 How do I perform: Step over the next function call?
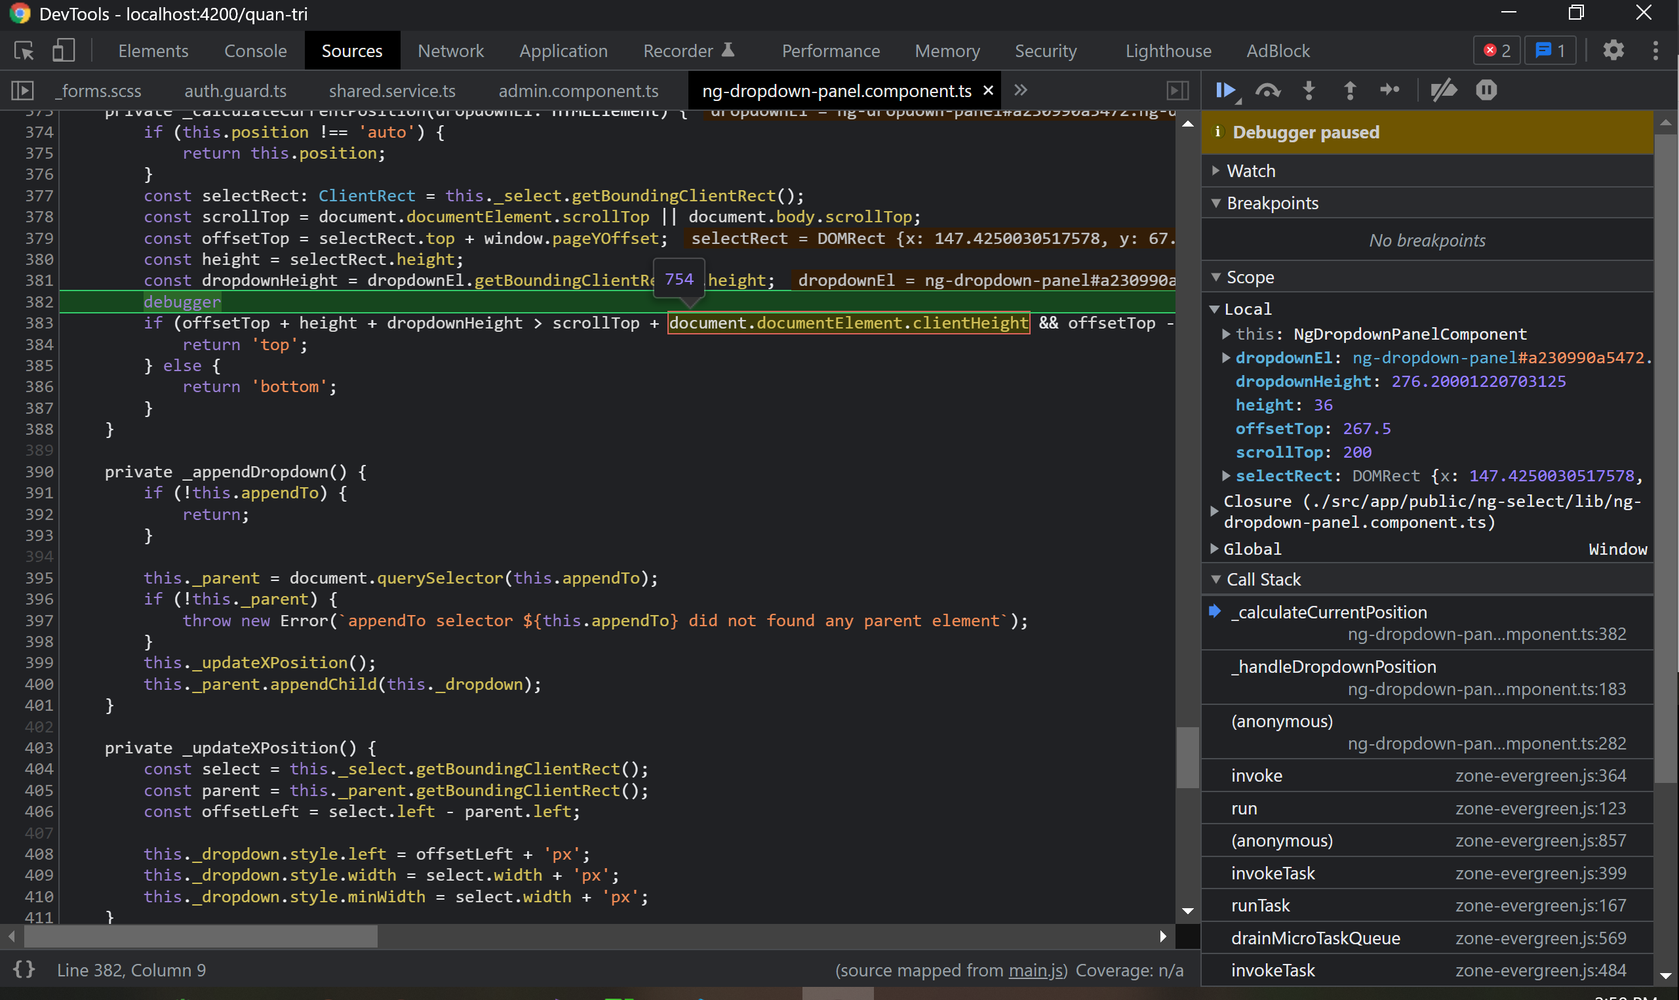click(1268, 90)
